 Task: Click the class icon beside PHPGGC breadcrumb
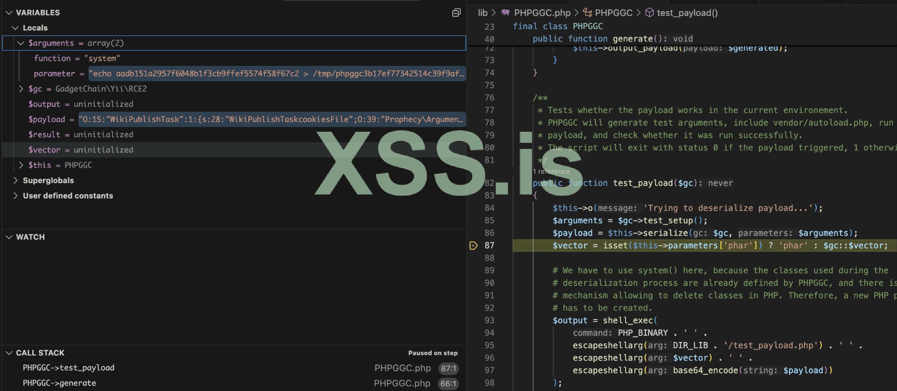pos(587,13)
